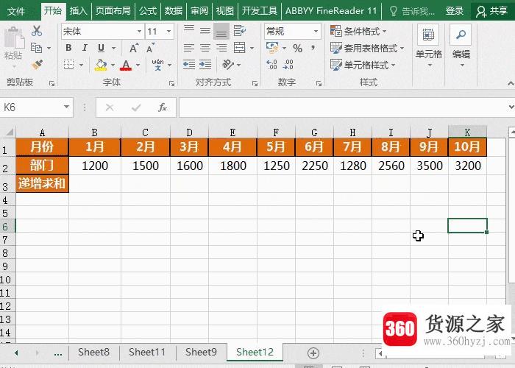Click the Copy icon in clipboard group
This screenshot has height=368, width=515.
pyautogui.click(x=37, y=48)
